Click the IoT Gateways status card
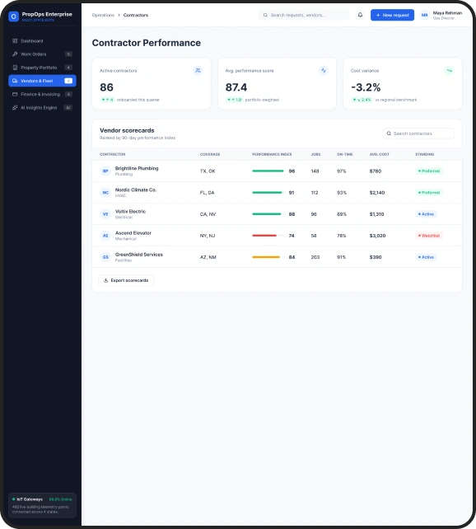This screenshot has height=529, width=476. (42, 505)
